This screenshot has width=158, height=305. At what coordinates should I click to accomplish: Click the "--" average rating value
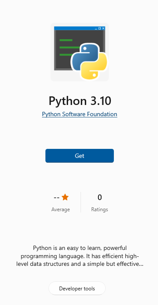pos(57,197)
